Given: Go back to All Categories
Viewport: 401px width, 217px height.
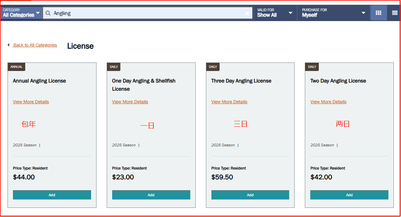Looking at the screenshot, I should [x=35, y=45].
